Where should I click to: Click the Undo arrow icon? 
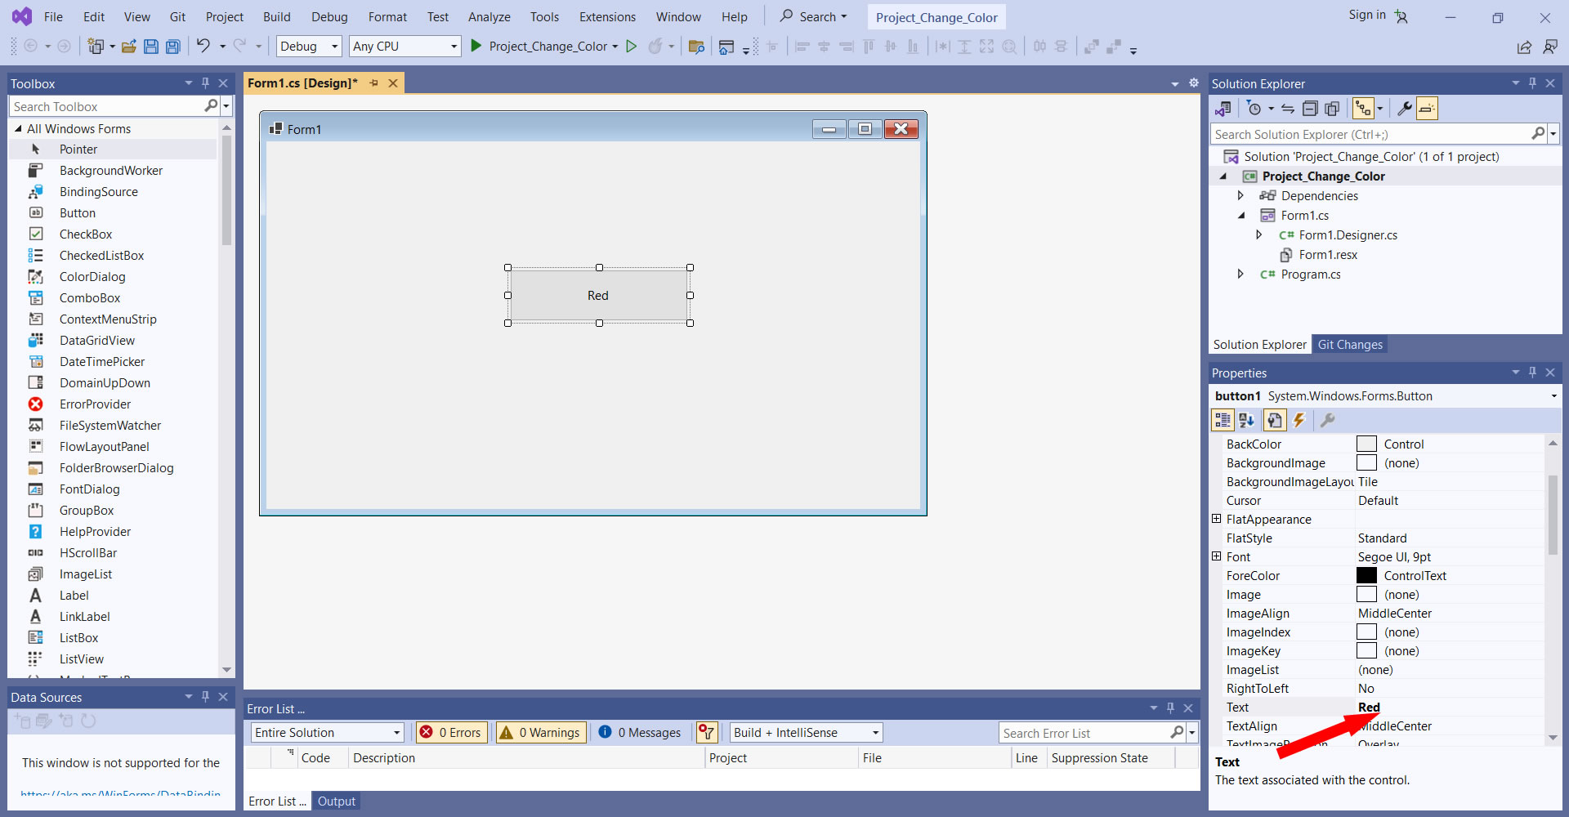203,47
